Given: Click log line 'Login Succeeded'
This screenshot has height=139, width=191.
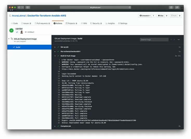Looking at the screenshot, I should 69,74.
